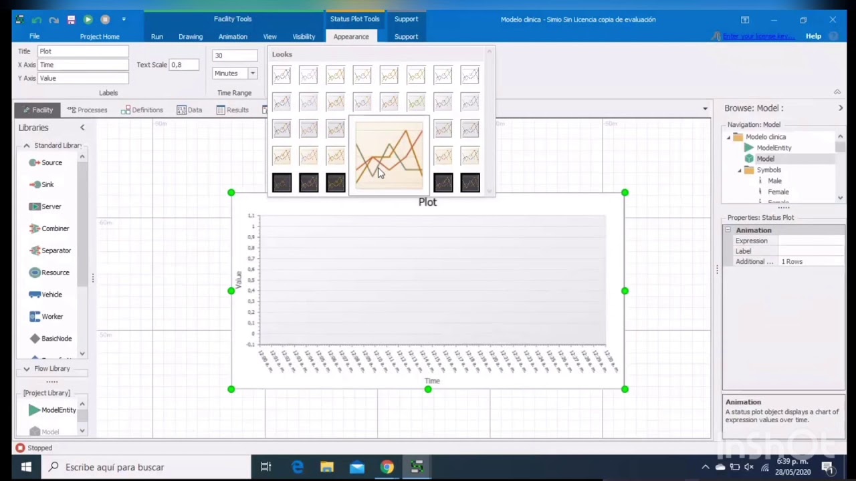Collapse the Browse panel with the chevron

coord(841,108)
